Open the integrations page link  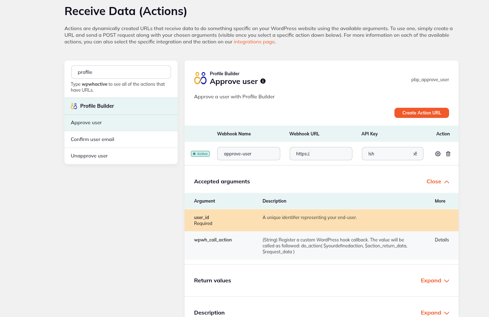[x=254, y=42]
